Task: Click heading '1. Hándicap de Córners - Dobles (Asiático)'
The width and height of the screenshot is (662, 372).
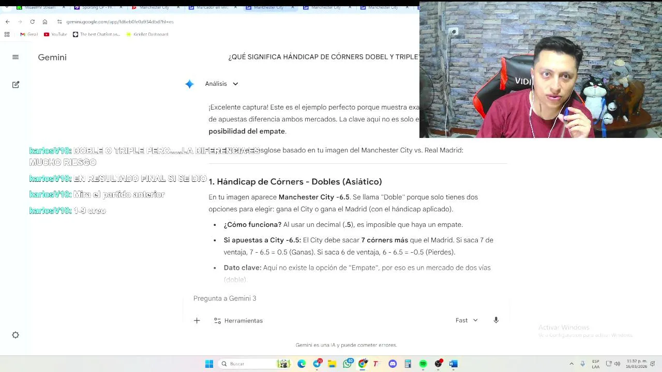Action: [295, 182]
